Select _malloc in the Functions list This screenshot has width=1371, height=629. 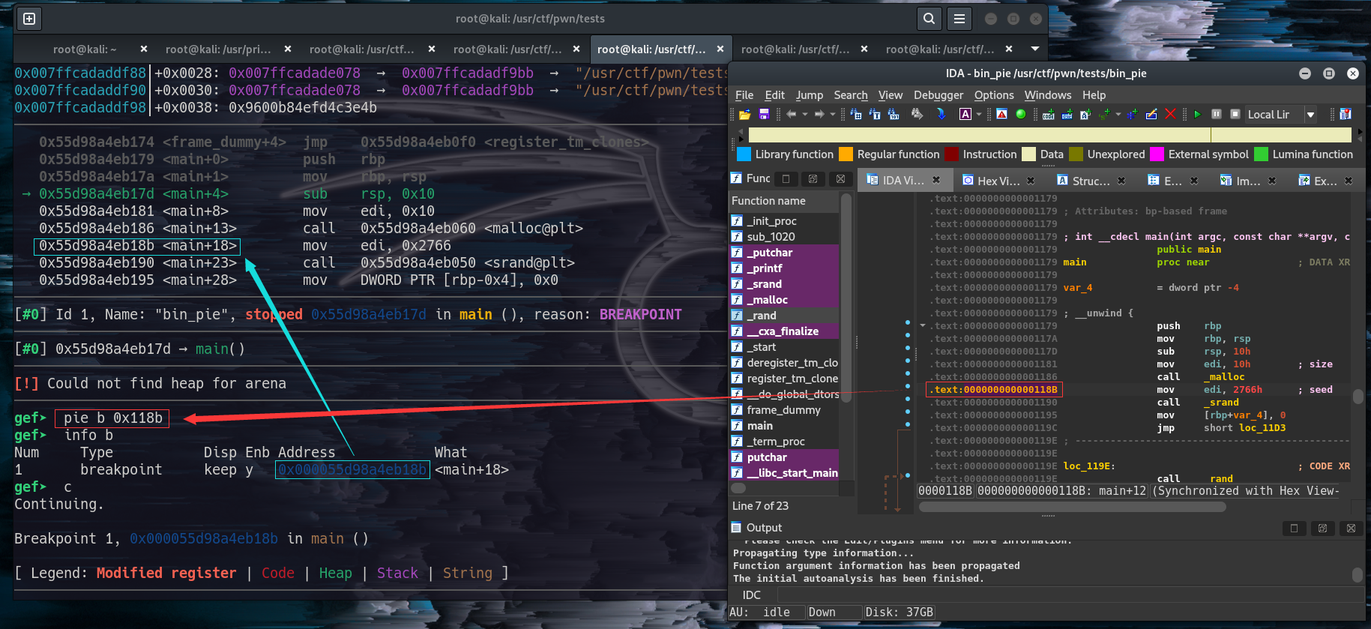785,300
